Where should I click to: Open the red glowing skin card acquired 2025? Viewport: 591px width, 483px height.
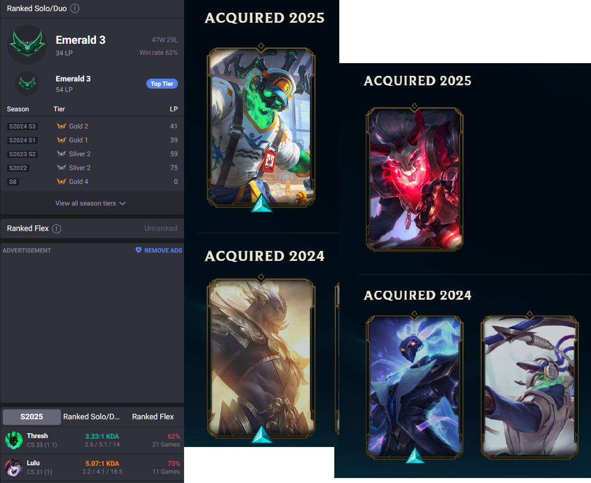[x=414, y=179]
